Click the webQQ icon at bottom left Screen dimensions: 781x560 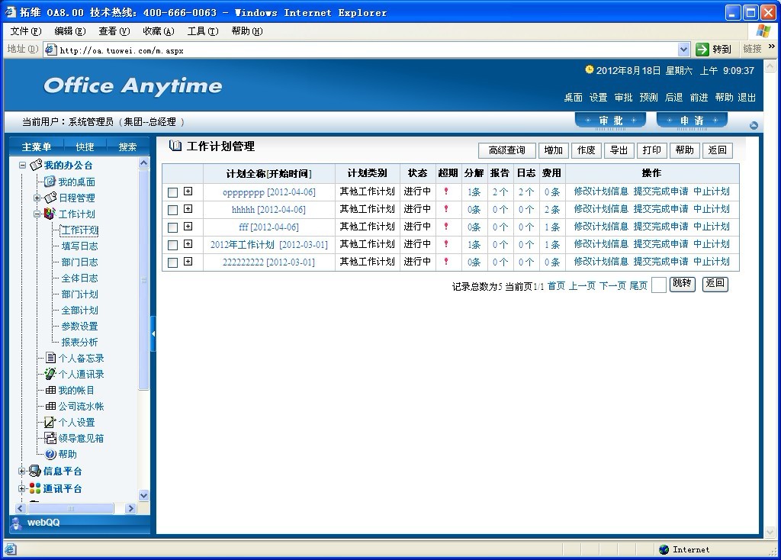16,523
